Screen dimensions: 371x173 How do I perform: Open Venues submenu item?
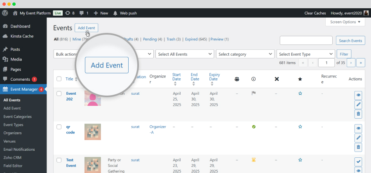pyautogui.click(x=9, y=141)
